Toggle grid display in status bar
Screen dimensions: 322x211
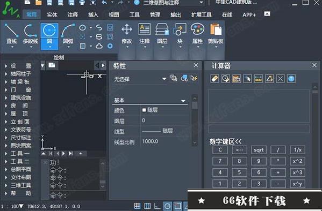pyautogui.click(x=147, y=206)
